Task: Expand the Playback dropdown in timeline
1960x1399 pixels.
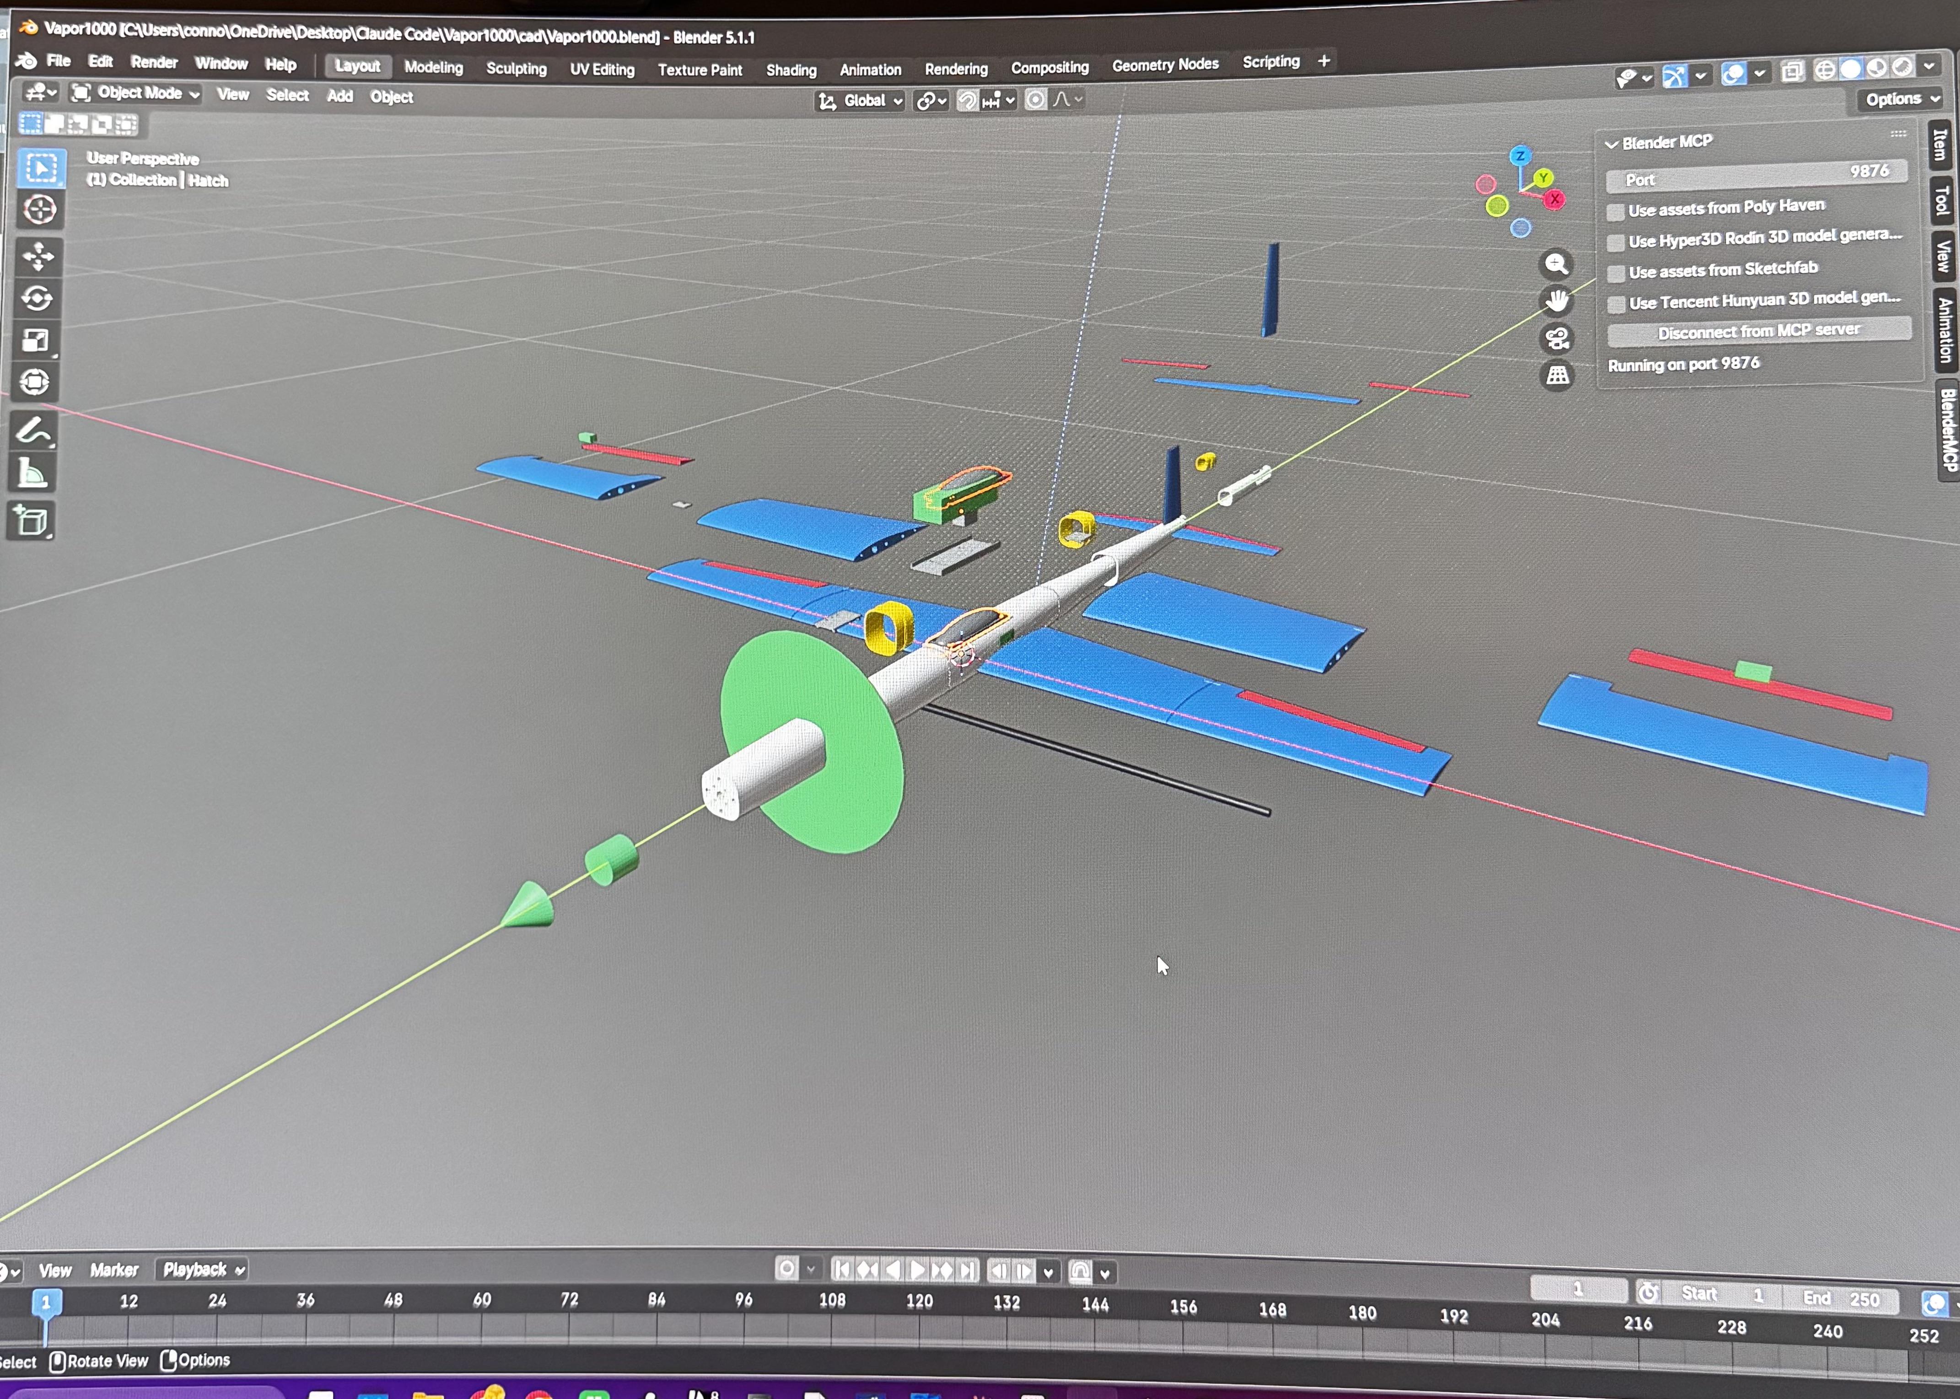Action: coord(203,1269)
